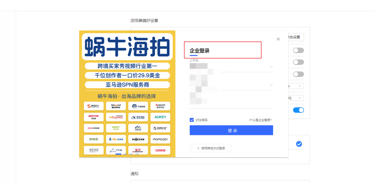Click the MONSTER 魔声 brand logo

[x=138, y=150]
